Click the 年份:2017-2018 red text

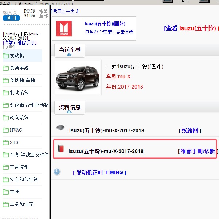coord(125,87)
